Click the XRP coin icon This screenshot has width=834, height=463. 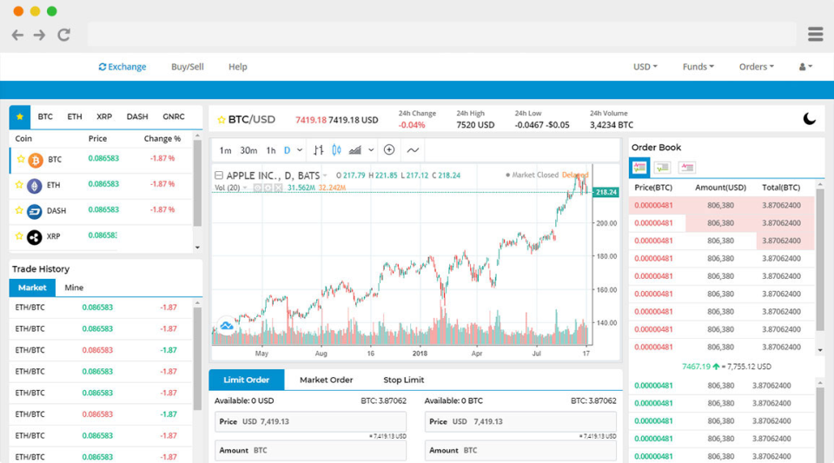coord(35,237)
